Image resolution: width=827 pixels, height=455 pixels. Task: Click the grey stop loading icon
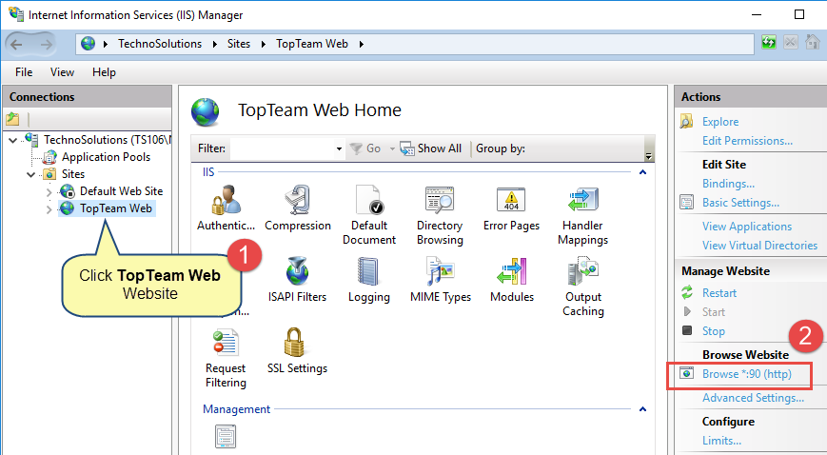pyautogui.click(x=791, y=42)
